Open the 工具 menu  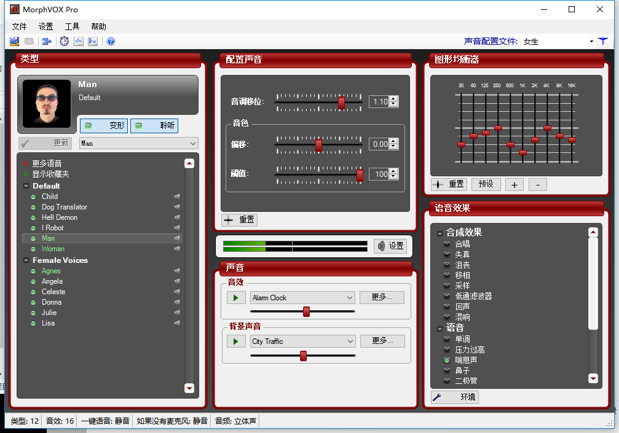73,26
